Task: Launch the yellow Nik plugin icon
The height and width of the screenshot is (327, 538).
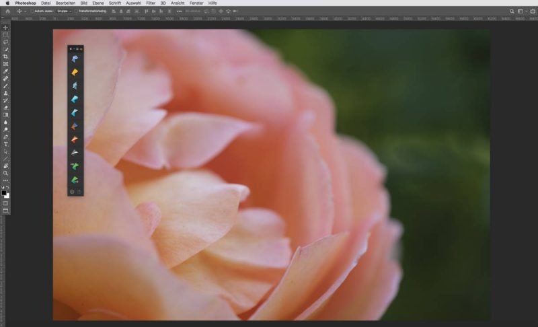Action: click(x=75, y=72)
